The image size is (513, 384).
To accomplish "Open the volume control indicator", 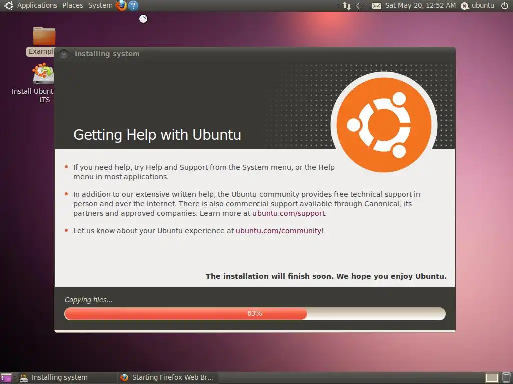I will point(361,6).
